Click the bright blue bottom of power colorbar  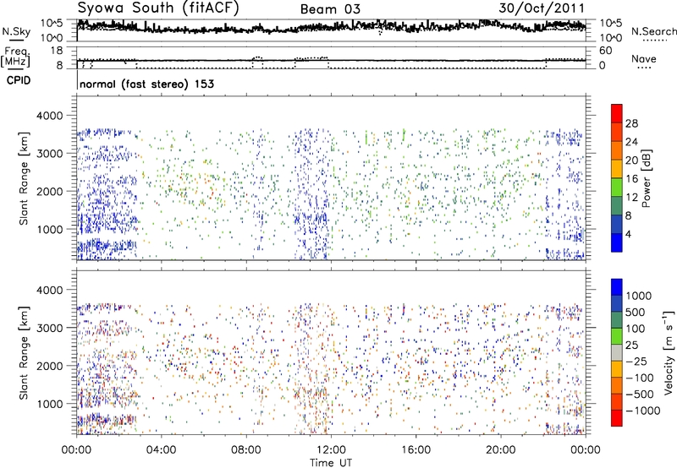(x=617, y=242)
